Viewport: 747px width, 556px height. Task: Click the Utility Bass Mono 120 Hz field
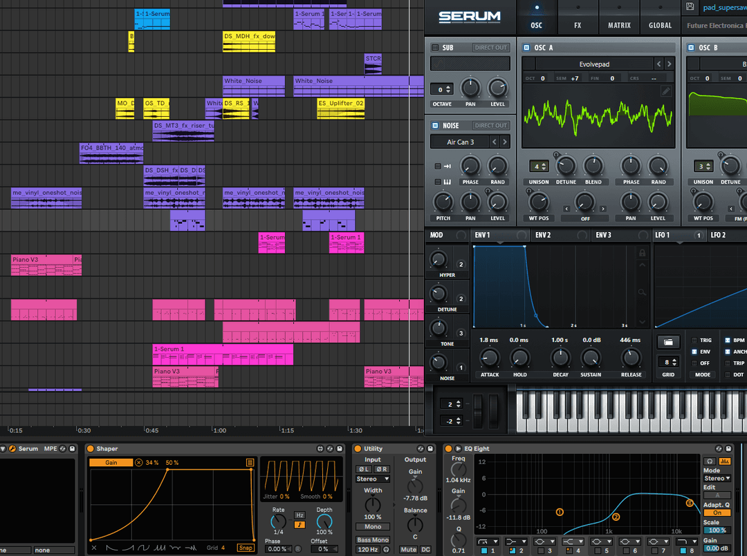(x=368, y=549)
